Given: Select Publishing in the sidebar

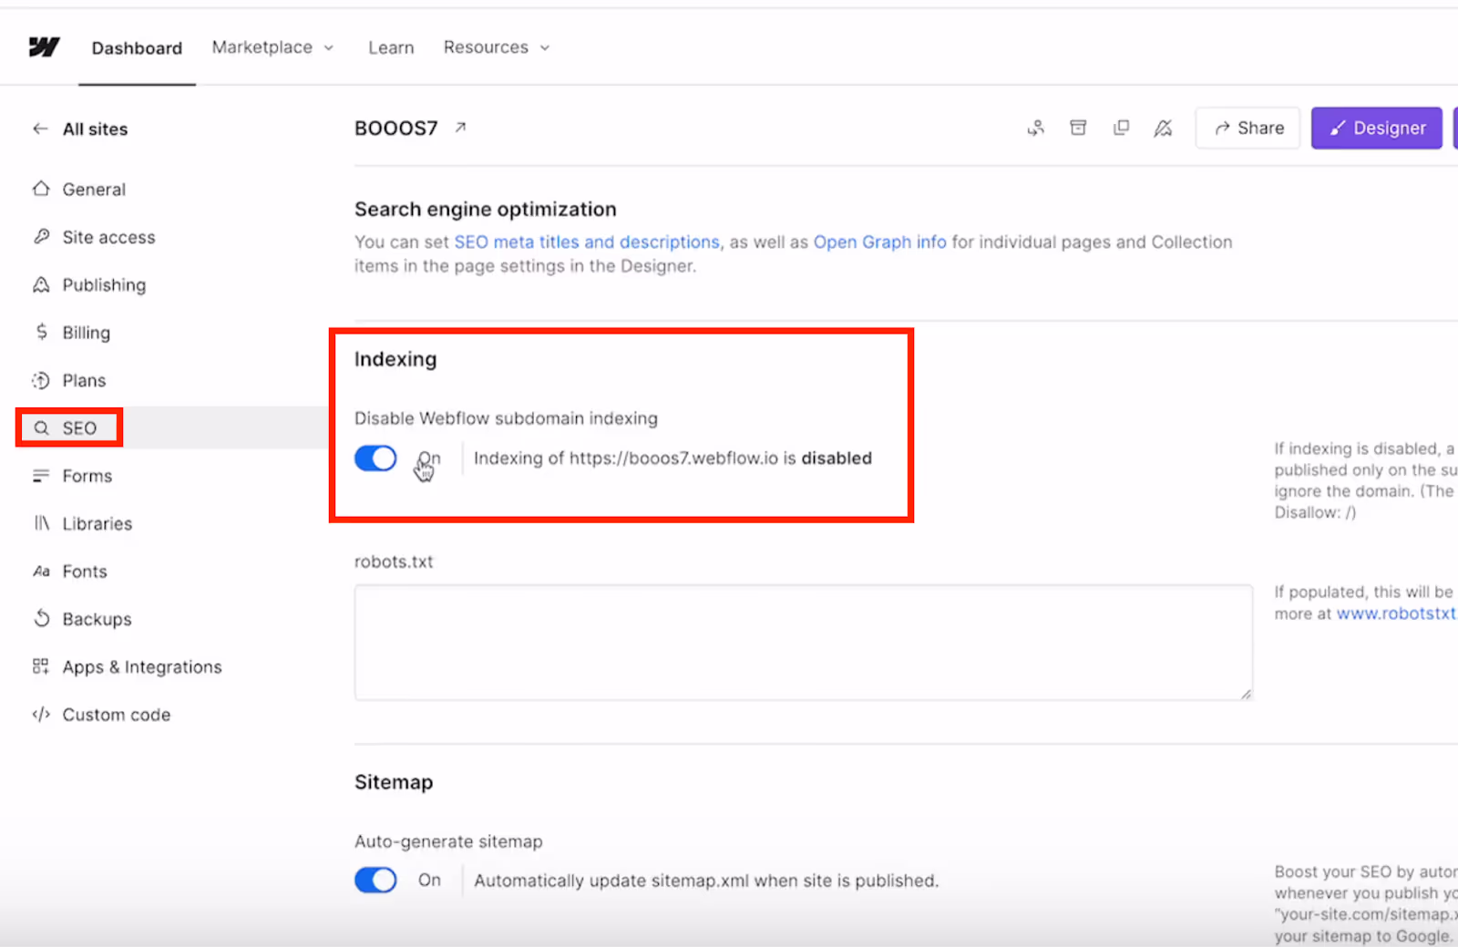Looking at the screenshot, I should click(104, 285).
